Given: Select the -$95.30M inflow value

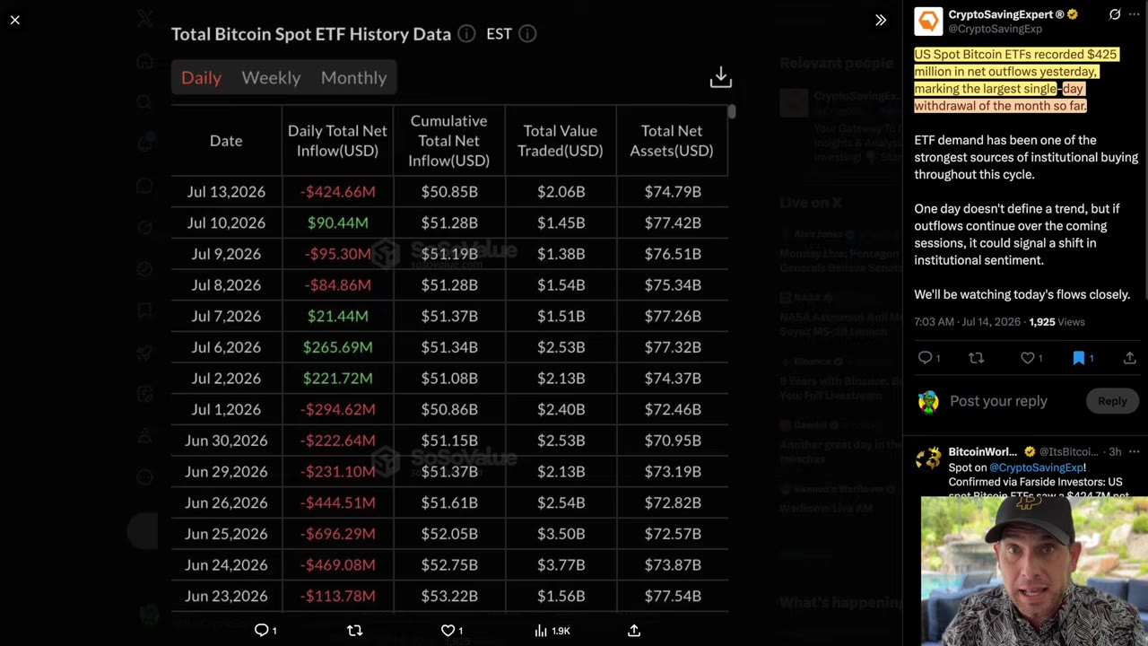Looking at the screenshot, I should [338, 254].
